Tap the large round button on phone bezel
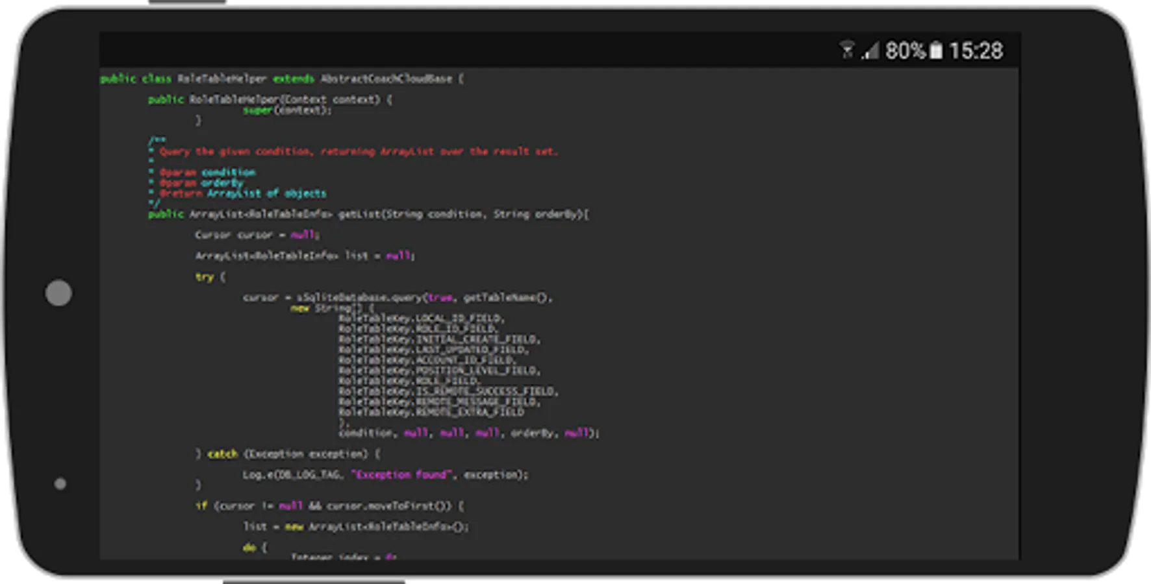The width and height of the screenshot is (1151, 584). tap(58, 293)
